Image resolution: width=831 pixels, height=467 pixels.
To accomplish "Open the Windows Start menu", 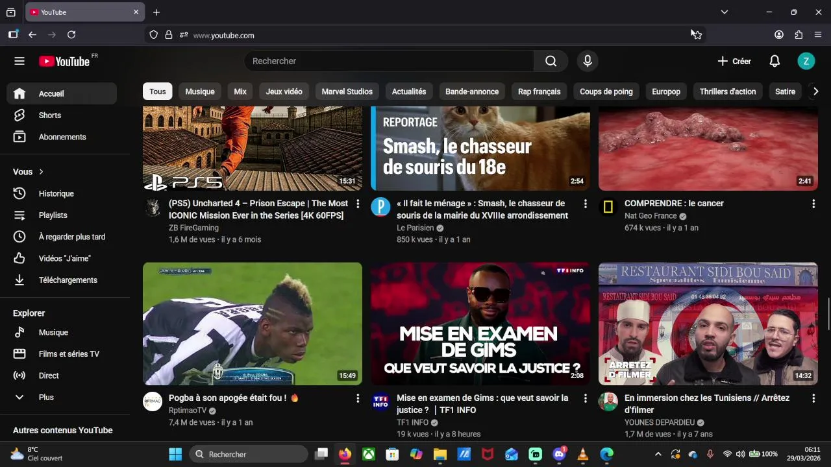I will click(175, 454).
